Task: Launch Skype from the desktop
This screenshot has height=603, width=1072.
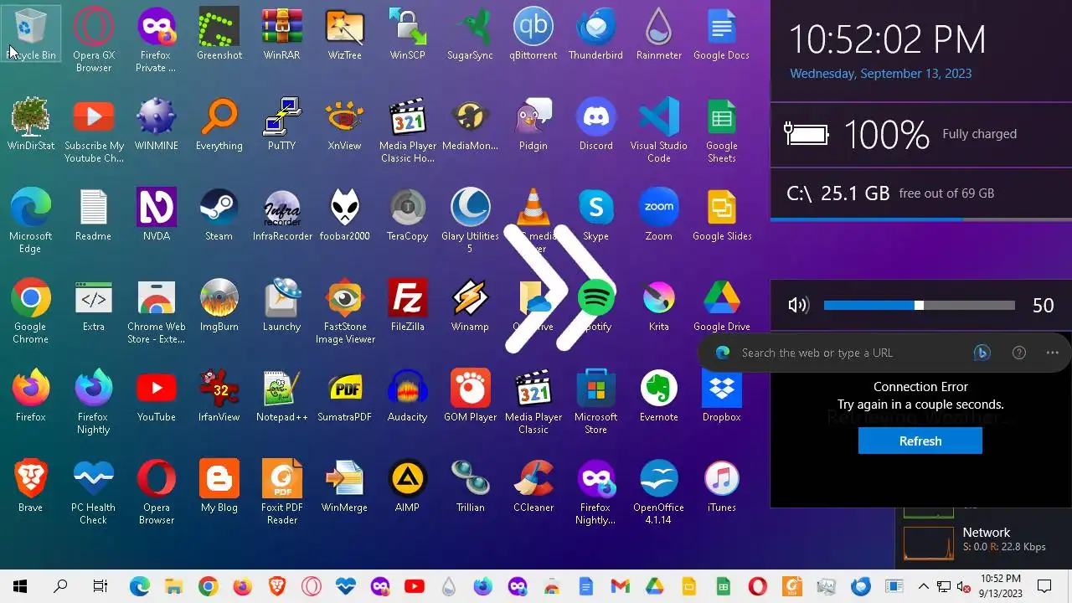Action: (x=596, y=215)
